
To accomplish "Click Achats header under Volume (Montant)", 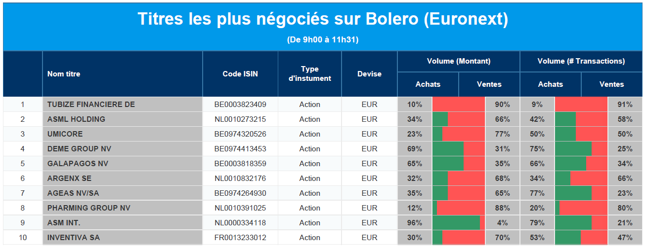I will pos(428,84).
